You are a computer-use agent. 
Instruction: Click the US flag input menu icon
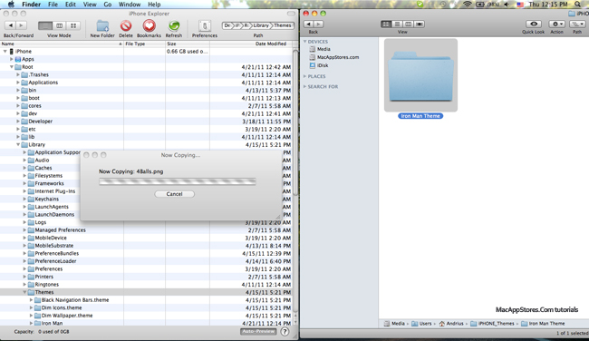[x=520, y=5]
